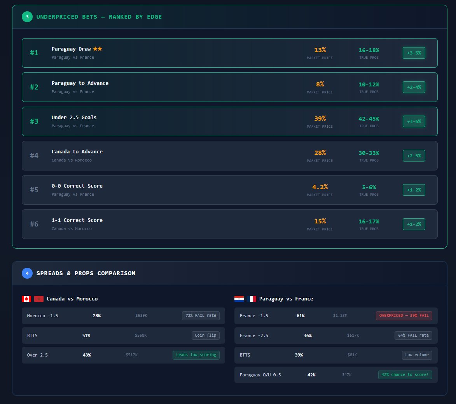Viewport: 456px width, 404px height.
Task: Click the 30-33% true probability value
Action: (369, 153)
